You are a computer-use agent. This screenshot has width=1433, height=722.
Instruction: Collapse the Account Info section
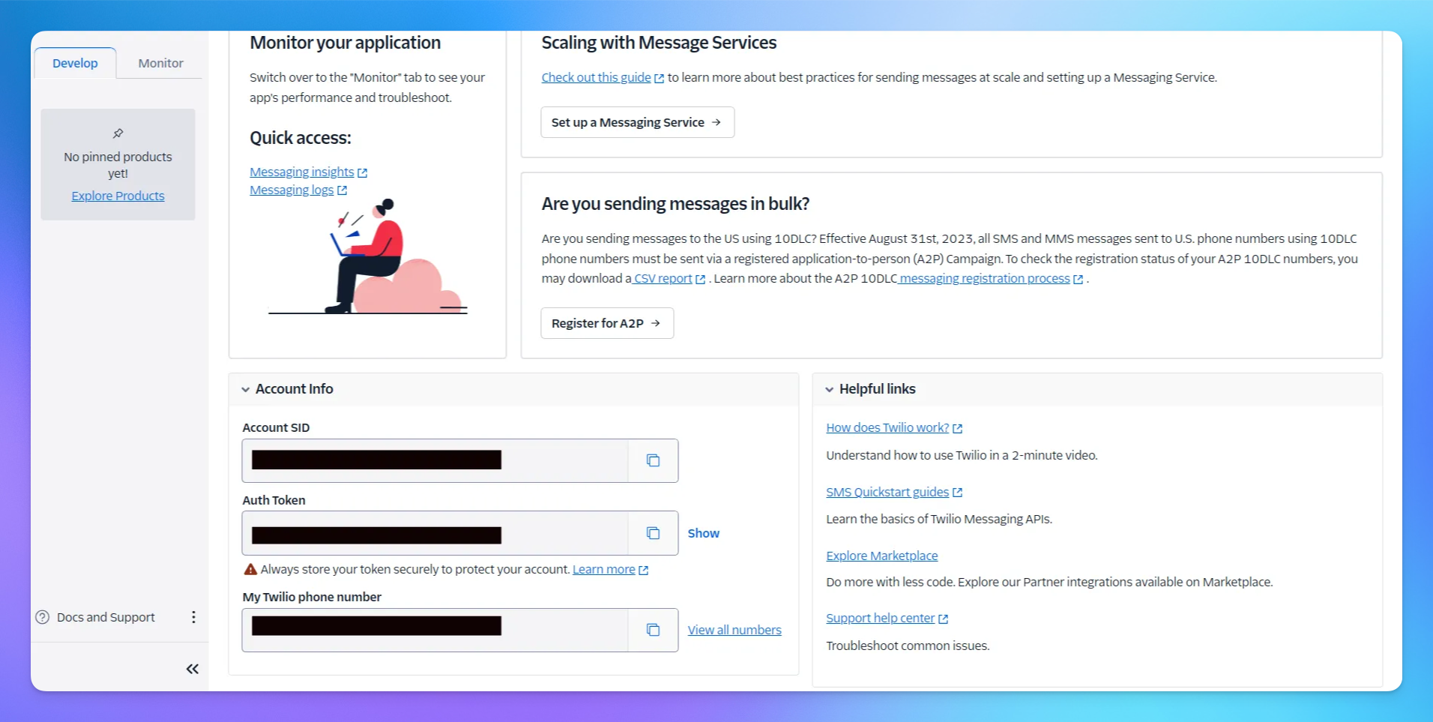tap(246, 390)
